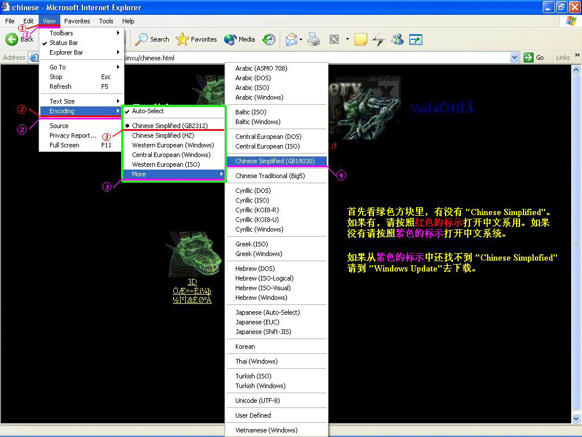Image resolution: width=582 pixels, height=437 pixels.
Task: Click the page's scroll down arrow
Action: click(576, 419)
